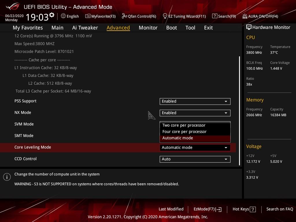Click the globe language icon
The height and width of the screenshot is (222, 296).
63,16
